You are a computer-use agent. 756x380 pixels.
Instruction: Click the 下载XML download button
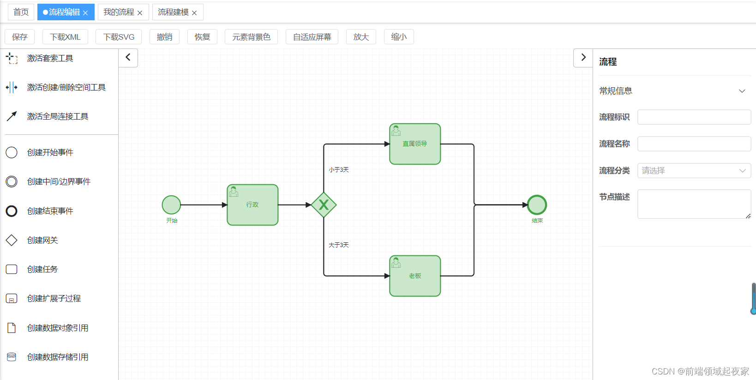click(x=65, y=36)
